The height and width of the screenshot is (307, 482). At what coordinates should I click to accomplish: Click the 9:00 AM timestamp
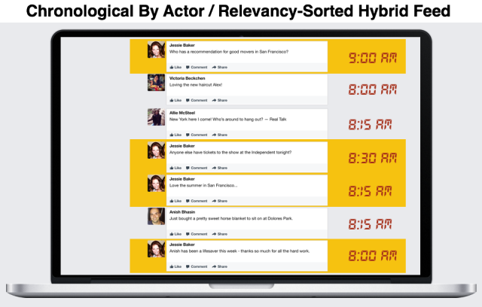click(x=373, y=58)
